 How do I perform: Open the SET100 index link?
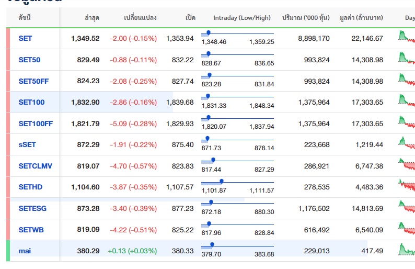pyautogui.click(x=31, y=102)
